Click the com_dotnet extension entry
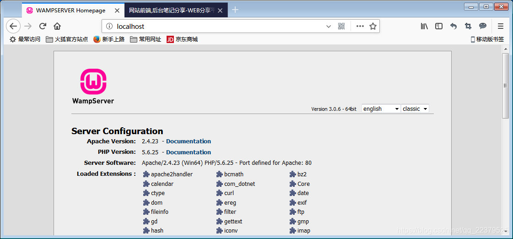 (x=236, y=184)
